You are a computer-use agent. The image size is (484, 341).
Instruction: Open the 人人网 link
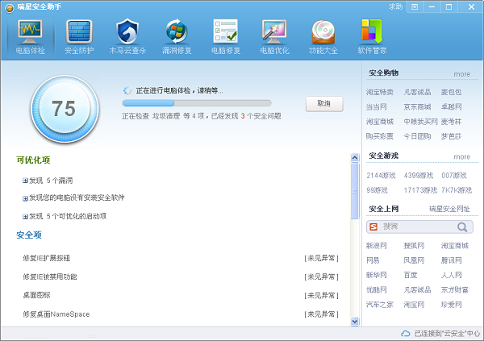click(451, 275)
